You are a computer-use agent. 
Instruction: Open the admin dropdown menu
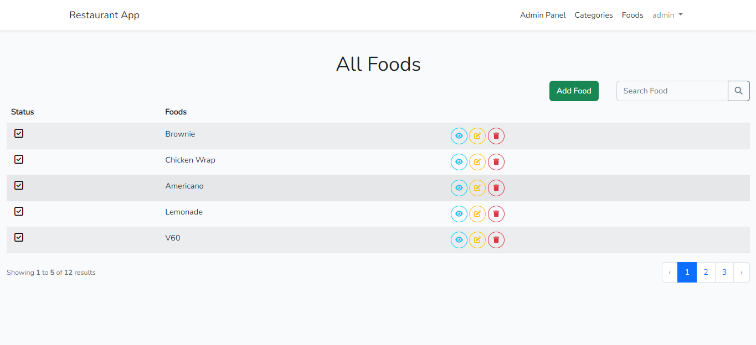pos(667,15)
